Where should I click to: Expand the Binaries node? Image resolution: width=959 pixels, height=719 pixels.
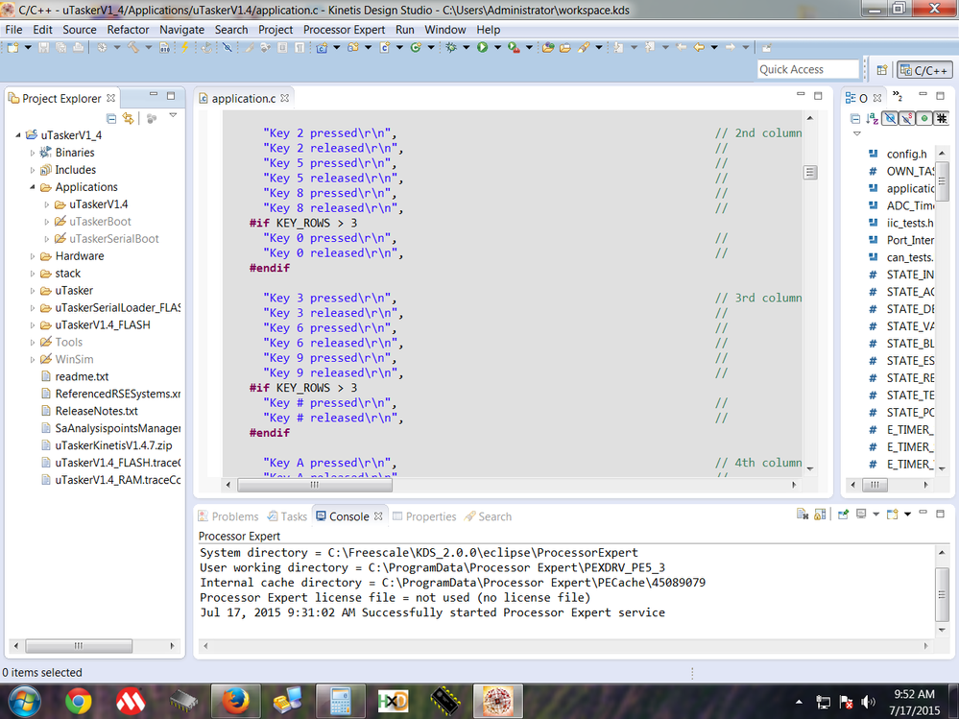(x=33, y=153)
